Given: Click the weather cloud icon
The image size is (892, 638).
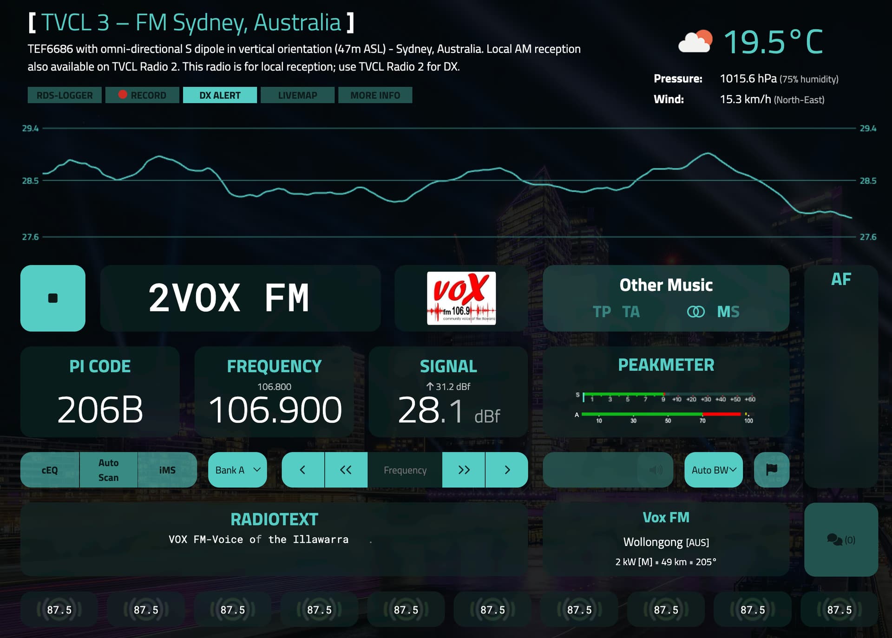Looking at the screenshot, I should point(695,42).
